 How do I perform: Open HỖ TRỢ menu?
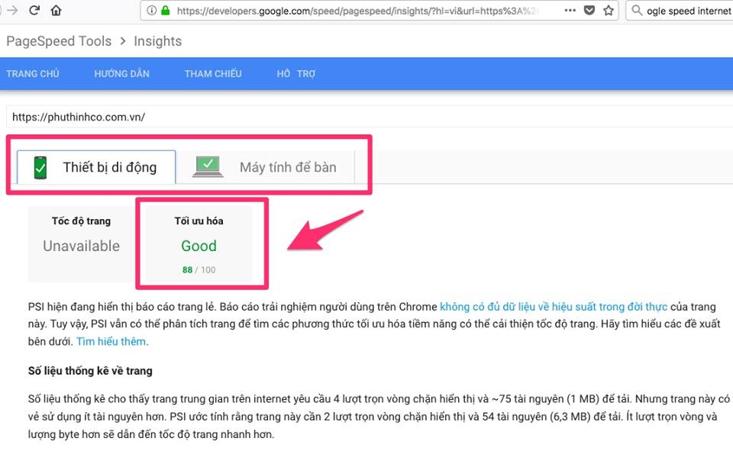296,74
